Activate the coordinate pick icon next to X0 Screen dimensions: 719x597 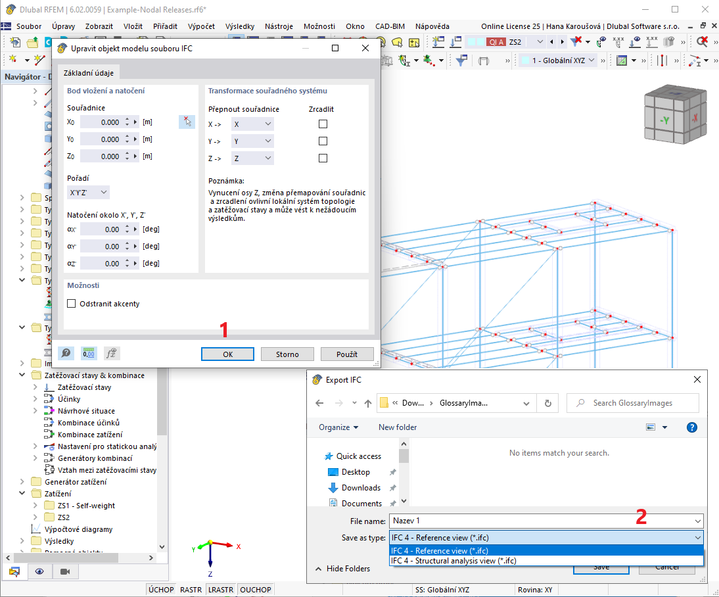[187, 122]
